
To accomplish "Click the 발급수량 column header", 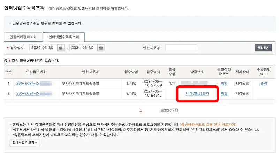I will 172,72.
